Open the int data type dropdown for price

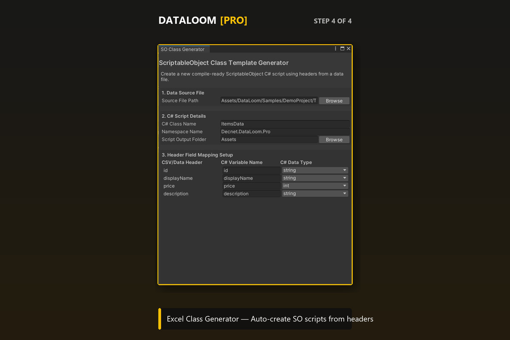[315, 186]
